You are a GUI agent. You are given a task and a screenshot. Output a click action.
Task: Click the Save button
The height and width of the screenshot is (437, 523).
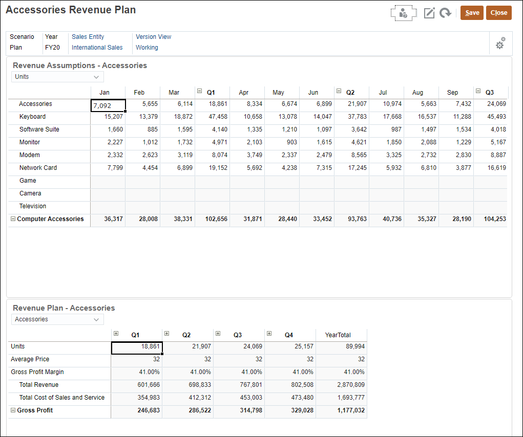click(471, 13)
